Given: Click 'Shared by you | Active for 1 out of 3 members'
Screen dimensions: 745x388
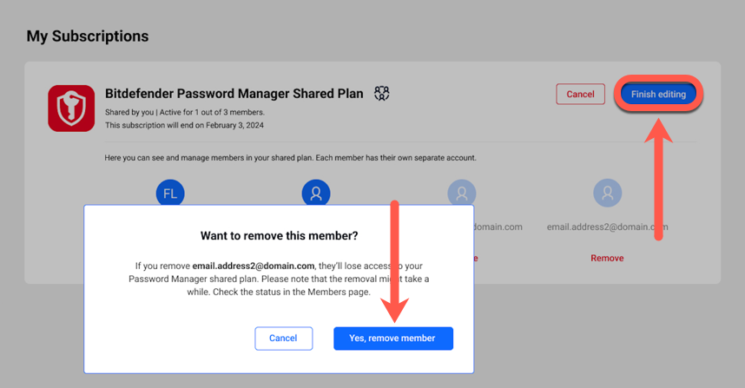Looking at the screenshot, I should click(185, 112).
